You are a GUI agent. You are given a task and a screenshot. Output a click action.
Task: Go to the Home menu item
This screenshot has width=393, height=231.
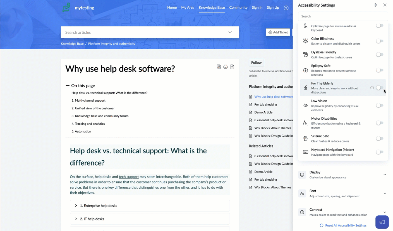pos(172,8)
